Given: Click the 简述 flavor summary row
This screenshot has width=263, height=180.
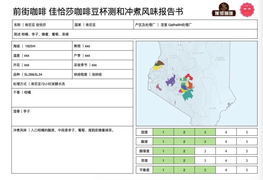Looking at the screenshot, I should [134, 34].
